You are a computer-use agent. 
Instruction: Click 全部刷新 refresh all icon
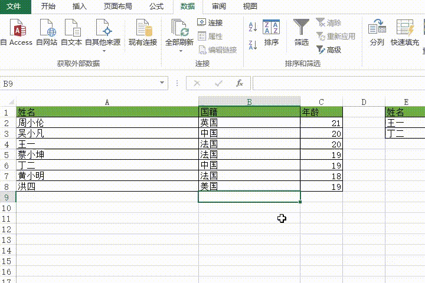coord(179,27)
